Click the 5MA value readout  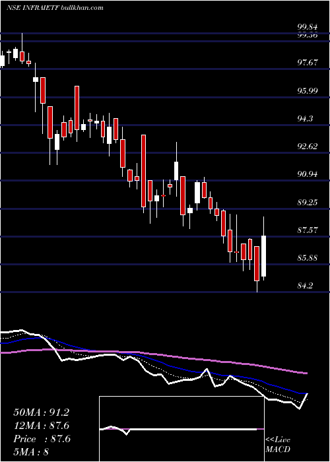30,452
